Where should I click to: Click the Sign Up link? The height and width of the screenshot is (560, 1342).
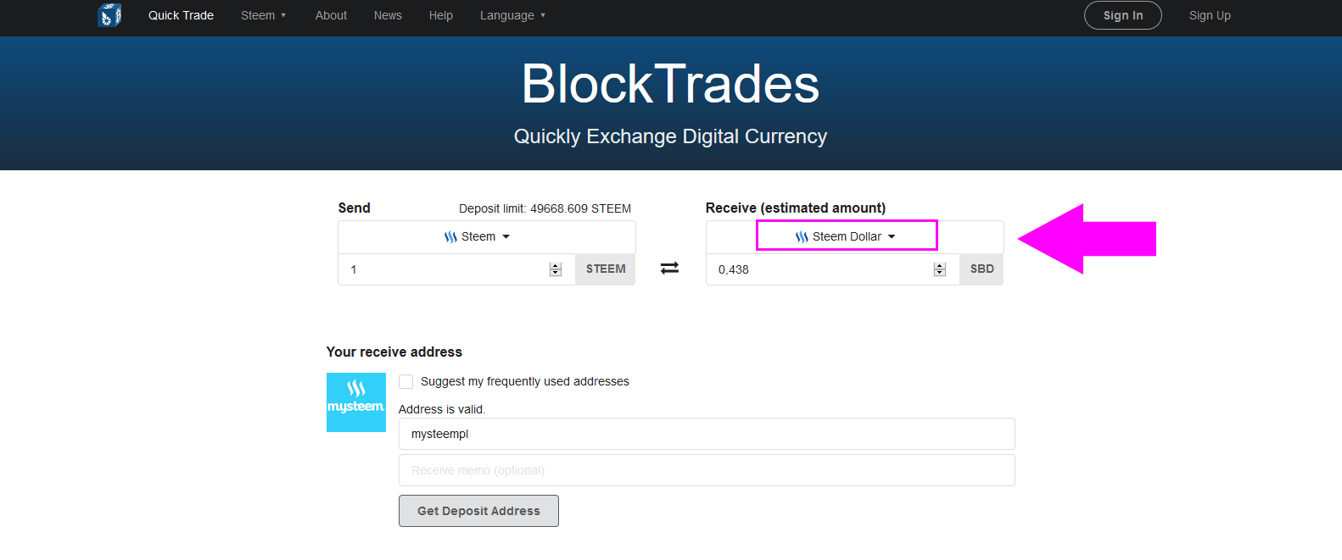[x=1210, y=15]
